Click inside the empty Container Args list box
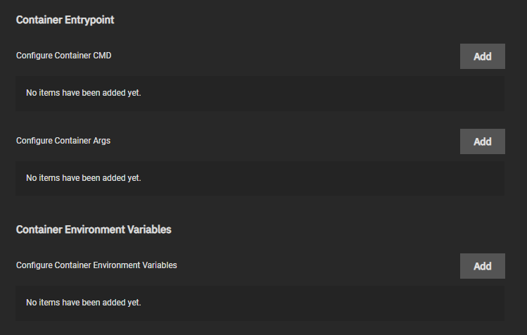The image size is (527, 335). coord(317,178)
